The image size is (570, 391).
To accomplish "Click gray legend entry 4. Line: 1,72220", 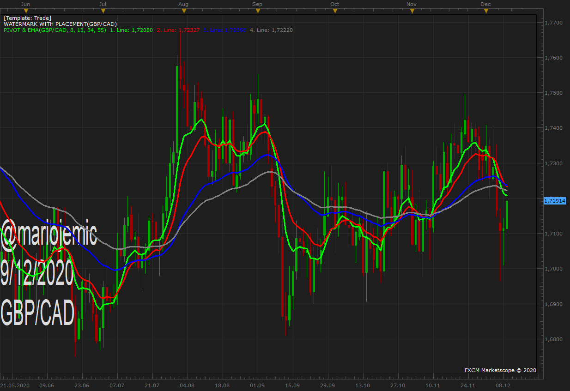I will 271,30.
